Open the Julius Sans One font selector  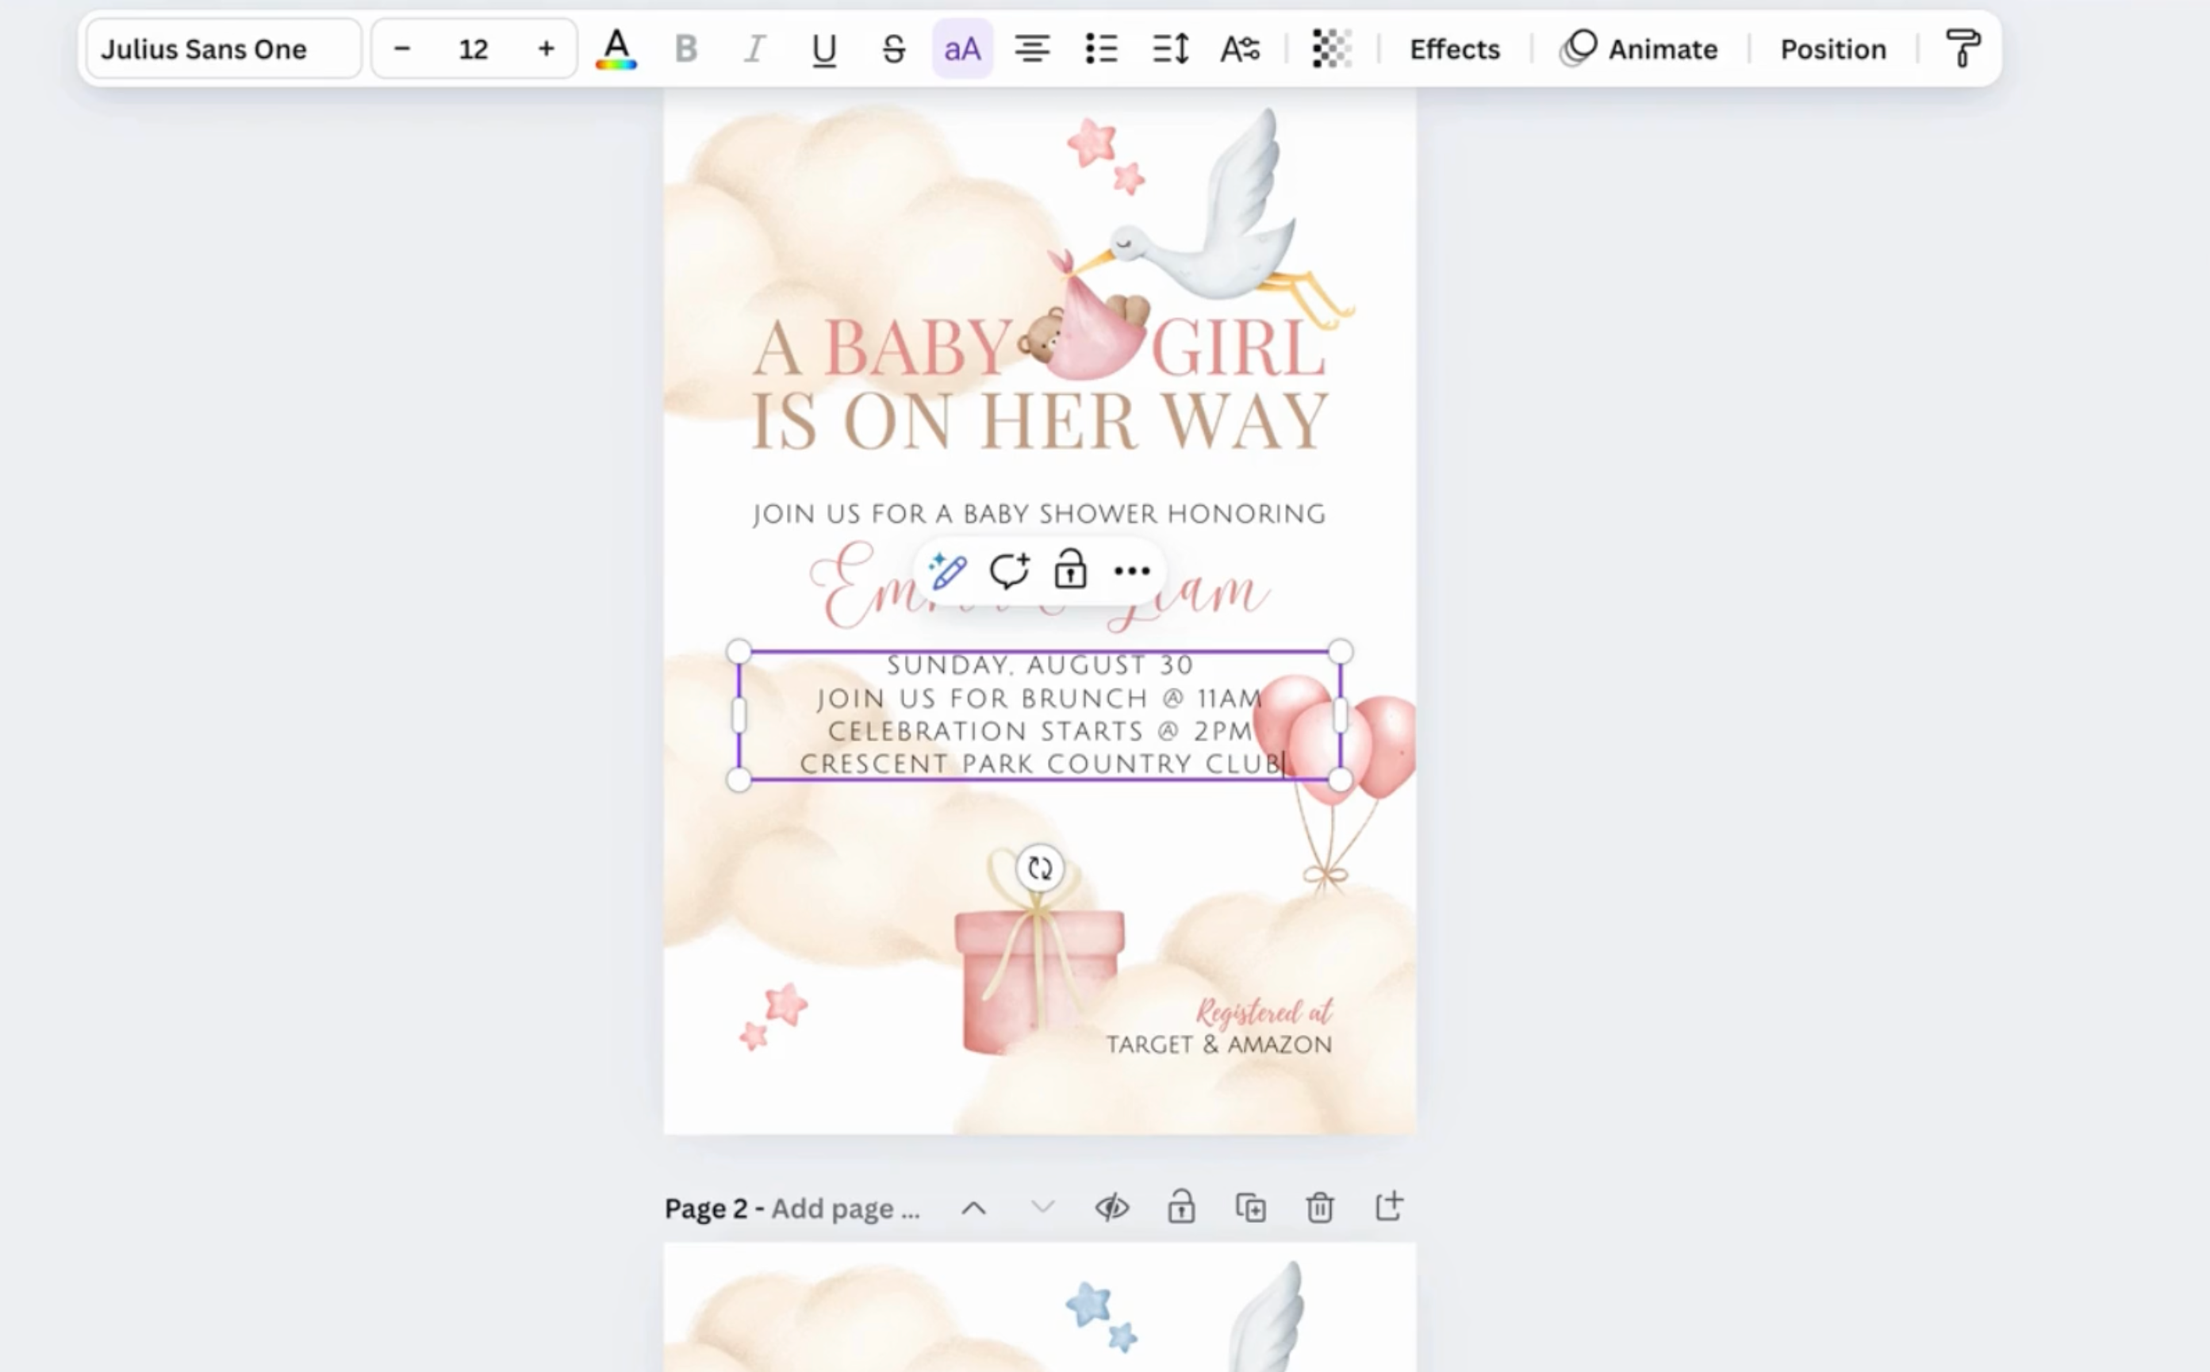223,49
